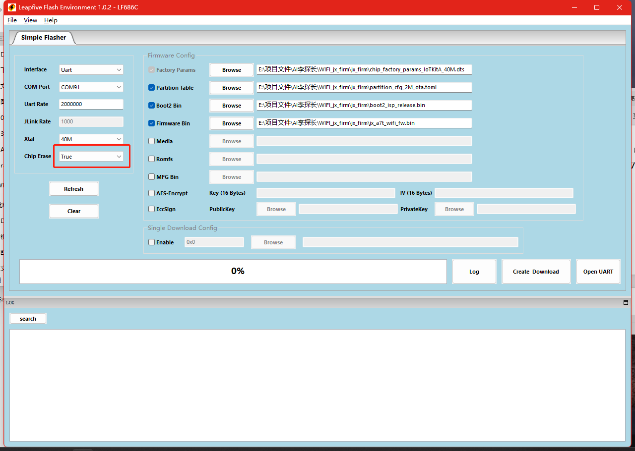635x451 pixels.
Task: Expand the Xtal frequency dropdown
Action: [91, 139]
